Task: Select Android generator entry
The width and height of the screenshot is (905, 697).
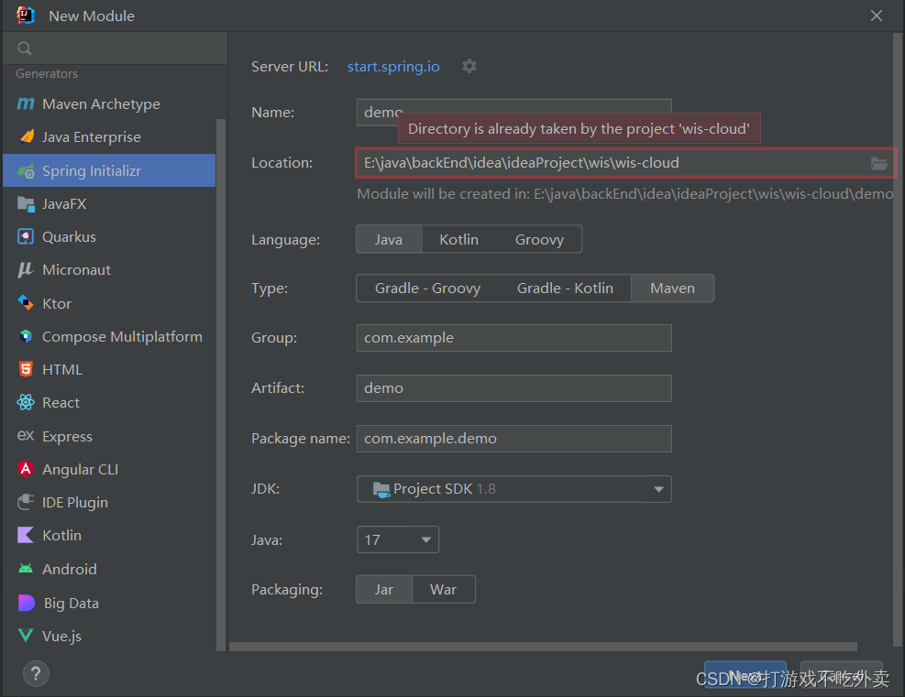Action: pos(109,569)
